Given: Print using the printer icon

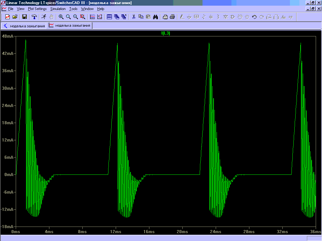Looking at the screenshot, I should pyautogui.click(x=172, y=17).
